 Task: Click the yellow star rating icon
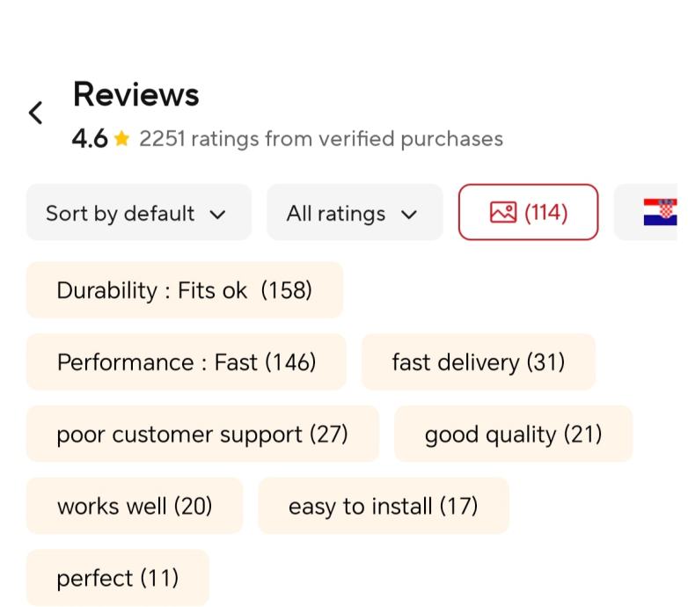[x=121, y=139]
